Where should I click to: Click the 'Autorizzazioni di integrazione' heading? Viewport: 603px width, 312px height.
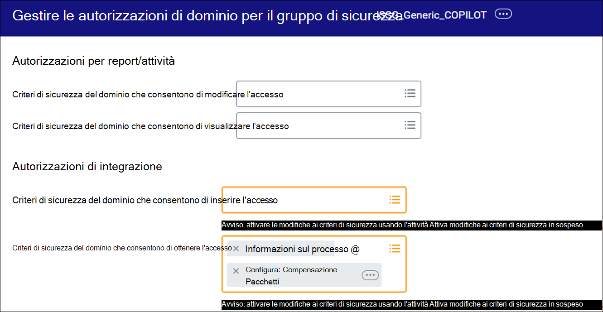[x=87, y=166]
